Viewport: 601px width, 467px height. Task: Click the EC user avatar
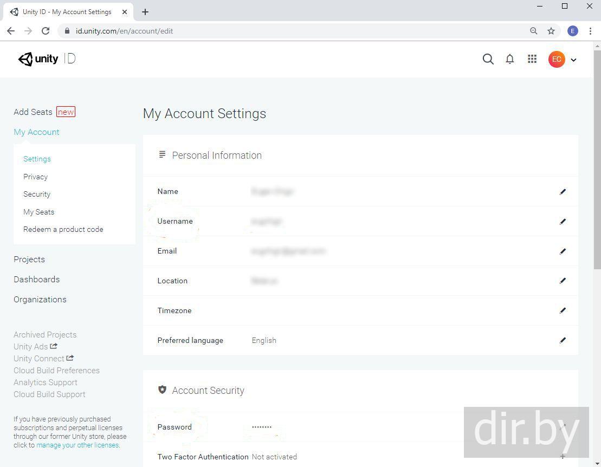(x=557, y=60)
